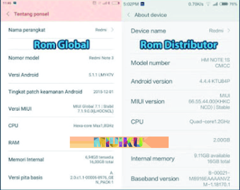Select Nomor model row

tap(61, 58)
